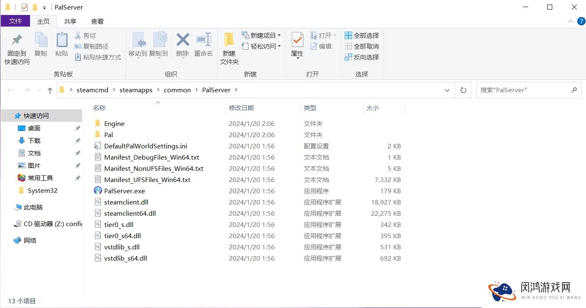
Task: Click steamcmd in the address path
Action: [x=92, y=90]
